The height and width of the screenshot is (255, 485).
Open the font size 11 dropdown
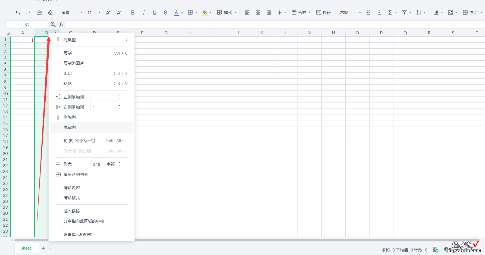[x=94, y=13]
